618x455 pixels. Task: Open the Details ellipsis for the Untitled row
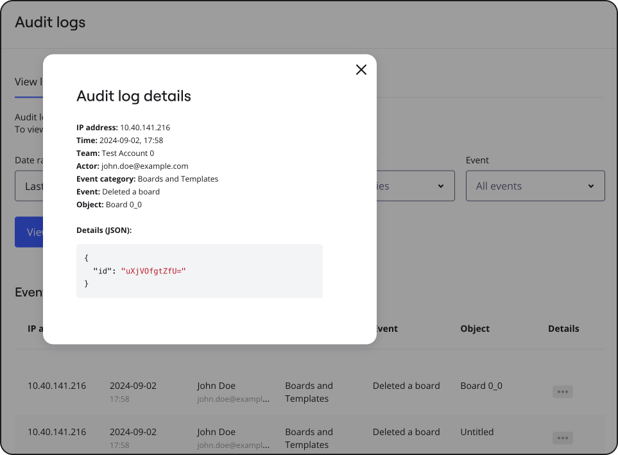pyautogui.click(x=562, y=438)
